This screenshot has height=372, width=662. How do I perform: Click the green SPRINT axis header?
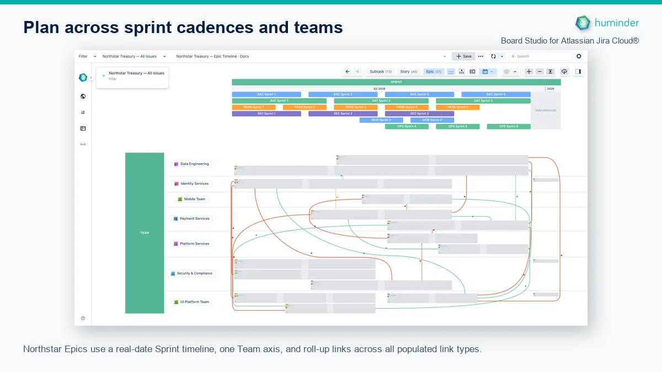(x=396, y=82)
